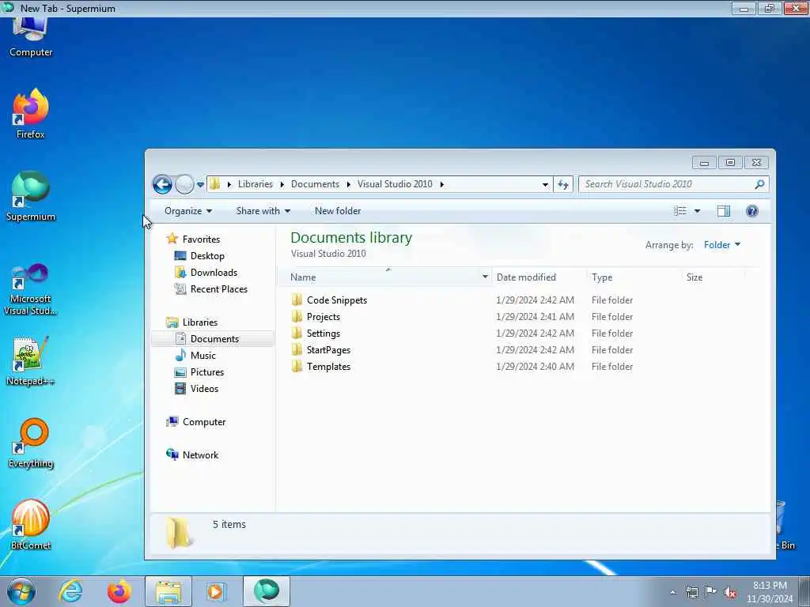Viewport: 810px width, 607px height.
Task: Click the taskbar clock showing 8:13 PM
Action: point(770,592)
